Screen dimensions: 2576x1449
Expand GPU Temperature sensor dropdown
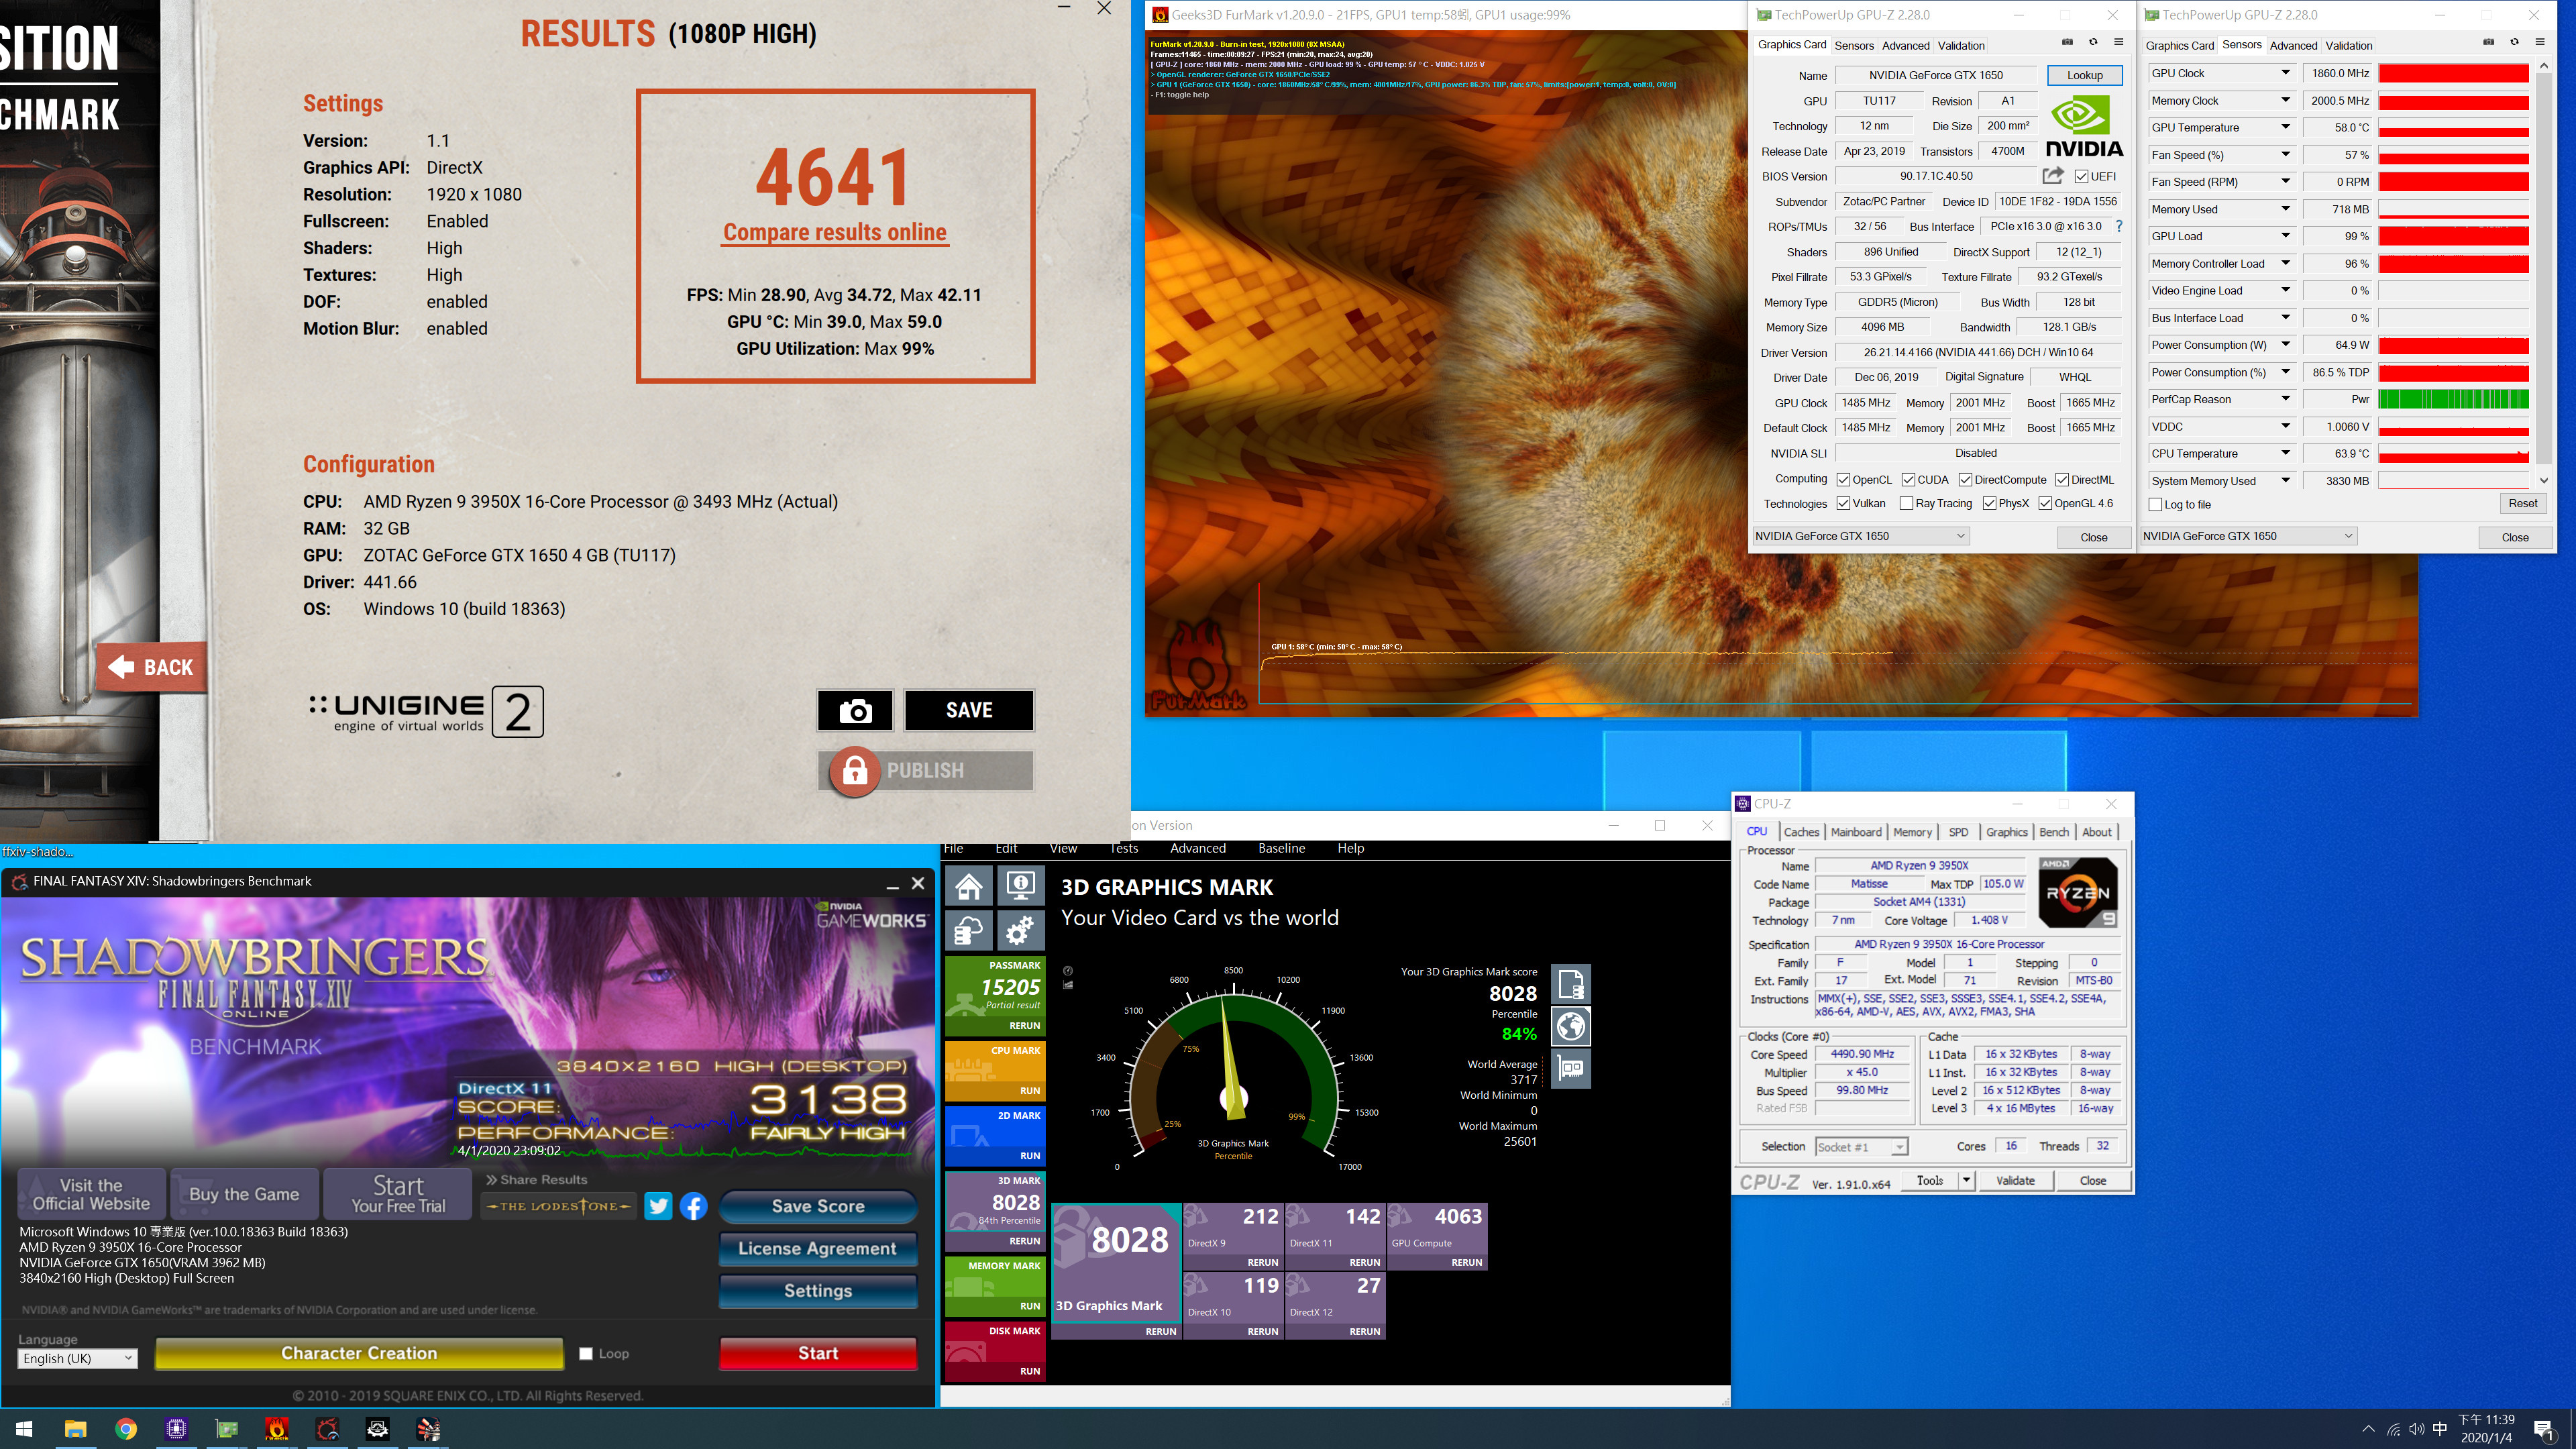click(2286, 127)
